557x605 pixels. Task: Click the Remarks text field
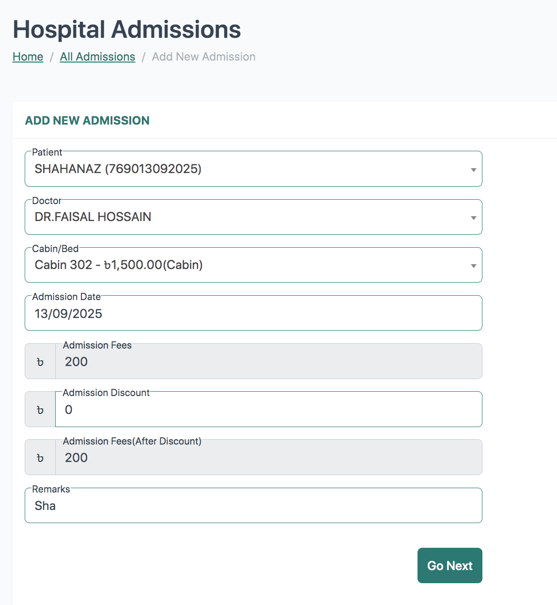coord(253,506)
